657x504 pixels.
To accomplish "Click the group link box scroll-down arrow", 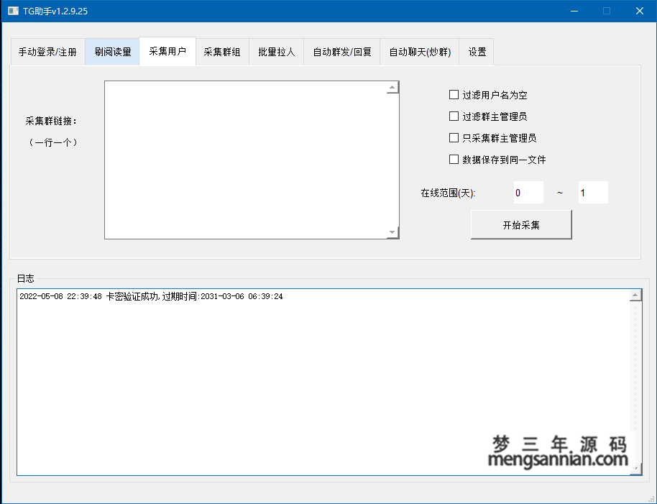I will [x=392, y=232].
